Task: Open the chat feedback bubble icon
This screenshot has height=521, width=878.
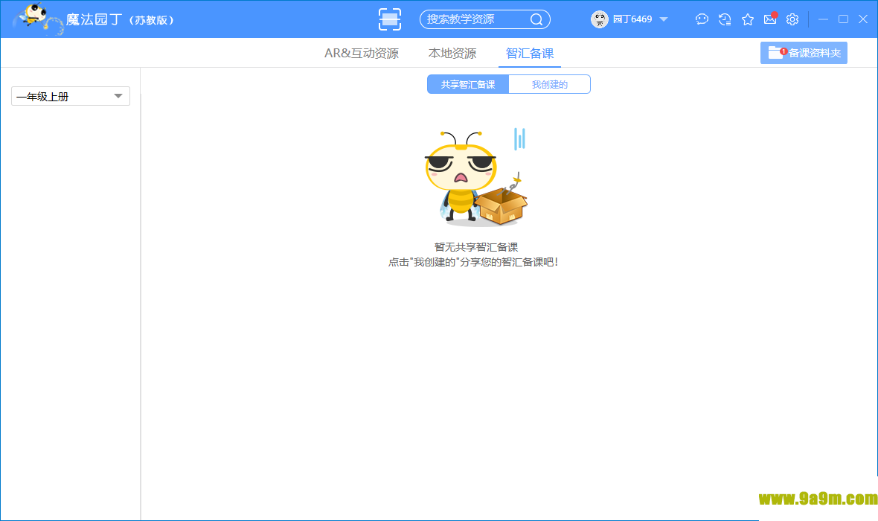Action: (x=702, y=19)
